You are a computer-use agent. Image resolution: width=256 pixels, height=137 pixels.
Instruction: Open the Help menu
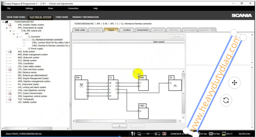click(x=95, y=8)
